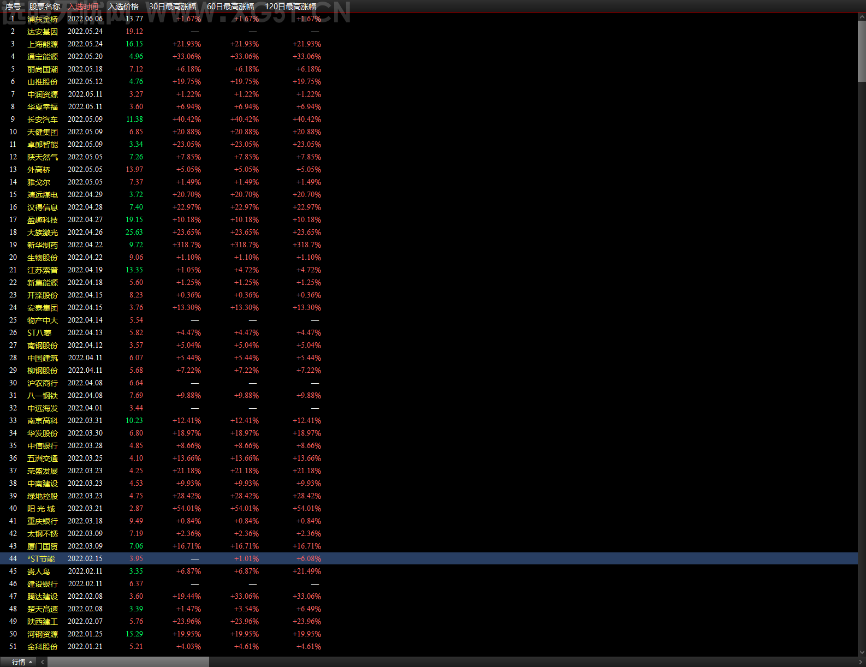Sort by 60日最高涨幅 column header
866x667 pixels.
click(230, 7)
